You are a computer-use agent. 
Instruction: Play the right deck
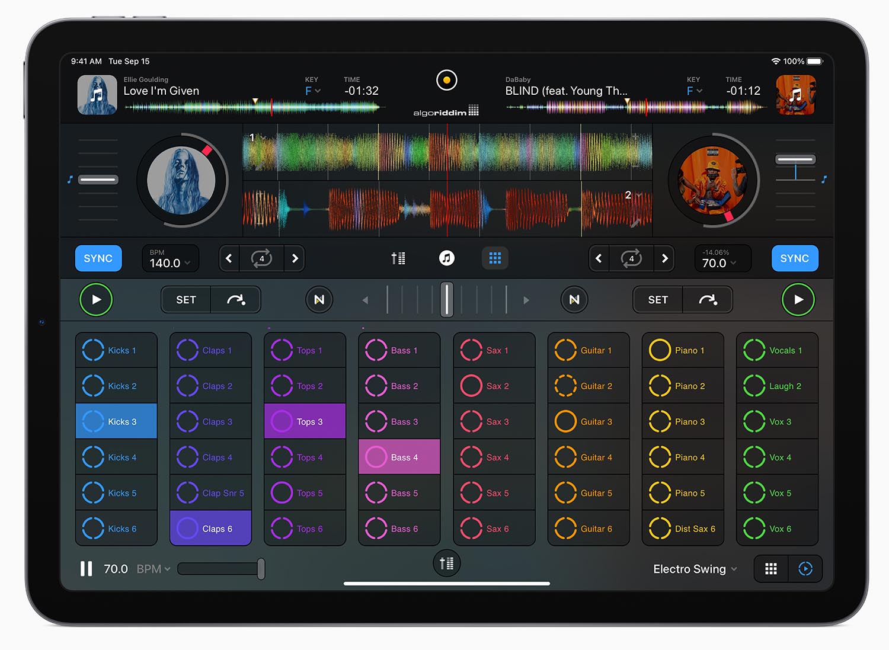pyautogui.click(x=798, y=300)
